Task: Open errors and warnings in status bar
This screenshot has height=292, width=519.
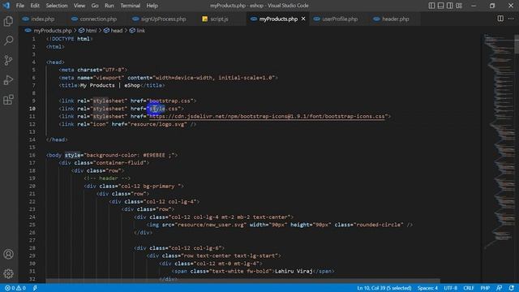Action: pyautogui.click(x=15, y=288)
